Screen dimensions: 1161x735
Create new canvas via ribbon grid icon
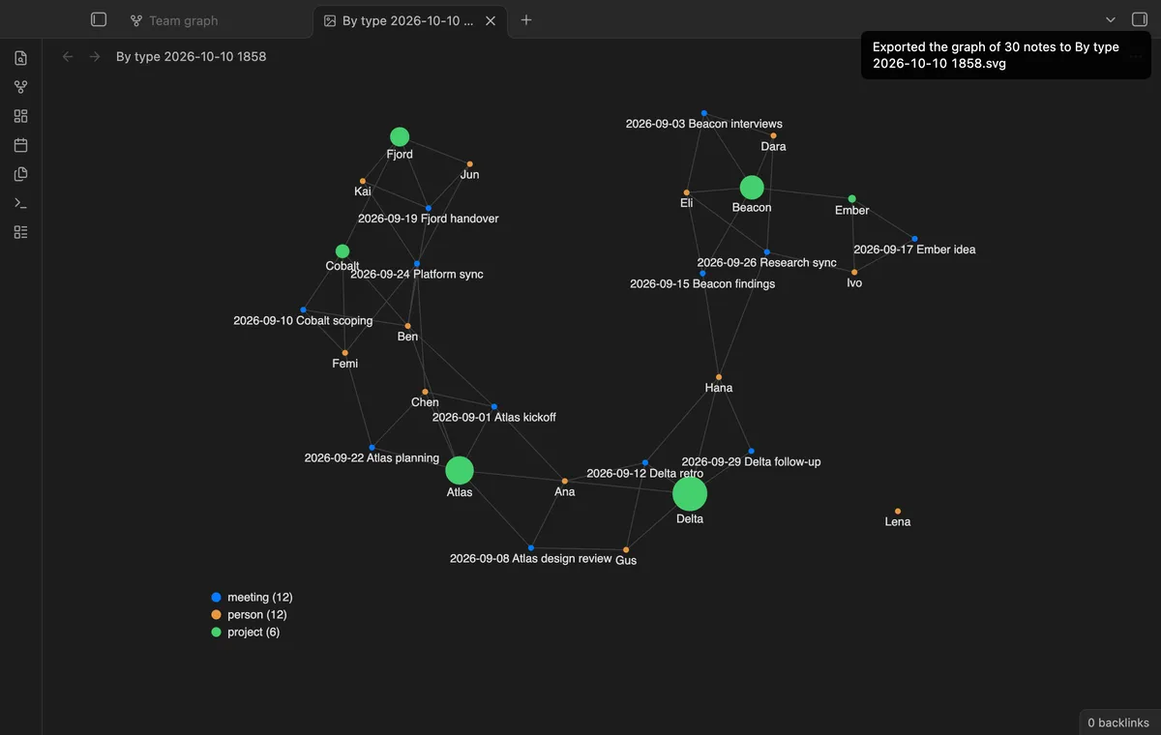click(21, 116)
